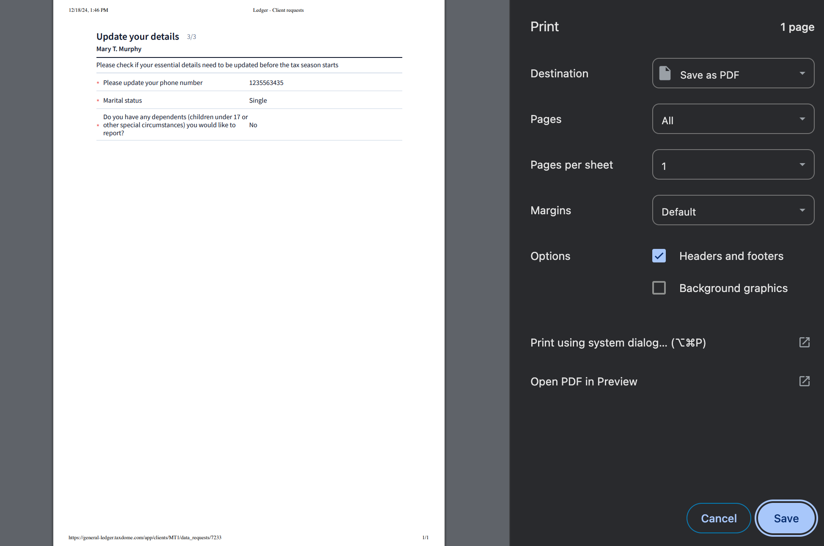Screen dimensions: 824x546
Task: Click external-link icon beside system dialog option
Action: pyautogui.click(x=804, y=342)
